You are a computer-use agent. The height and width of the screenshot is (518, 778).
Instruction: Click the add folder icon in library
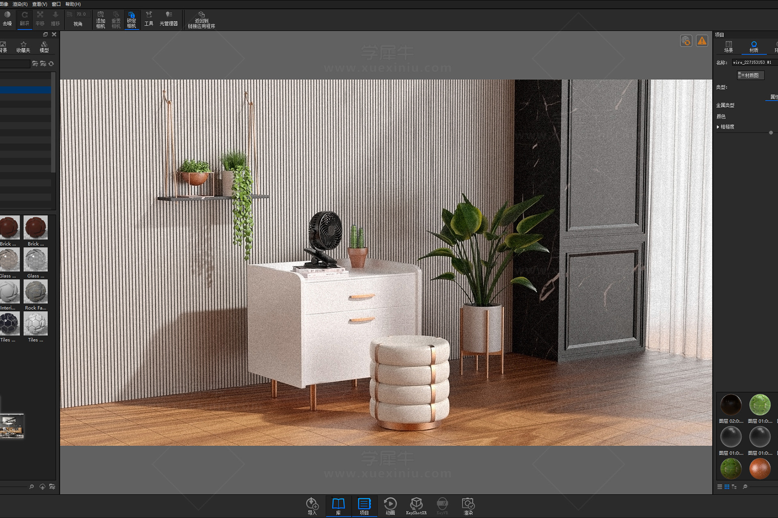[x=35, y=64]
